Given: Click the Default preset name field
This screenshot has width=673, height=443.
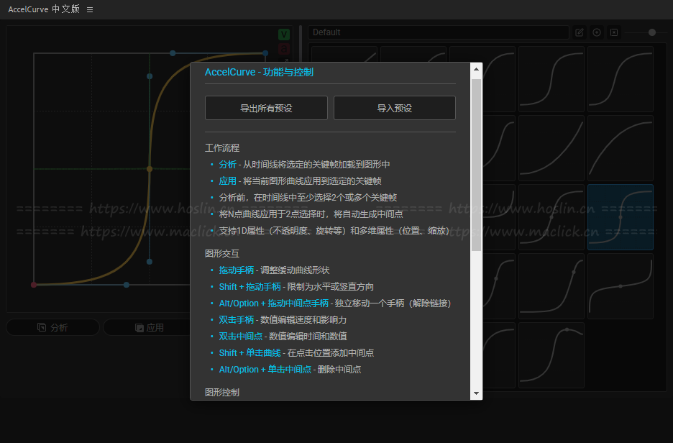Looking at the screenshot, I should click(439, 32).
